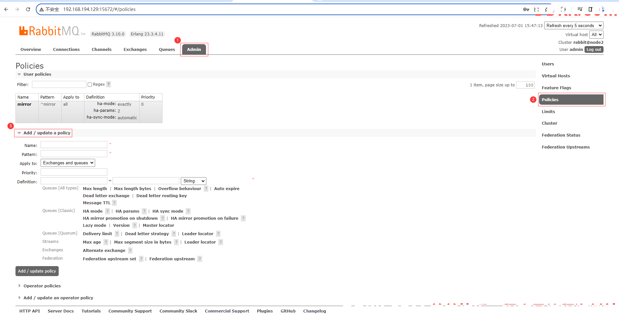Switch to the Connections tab
The height and width of the screenshot is (317, 619).
click(66, 50)
